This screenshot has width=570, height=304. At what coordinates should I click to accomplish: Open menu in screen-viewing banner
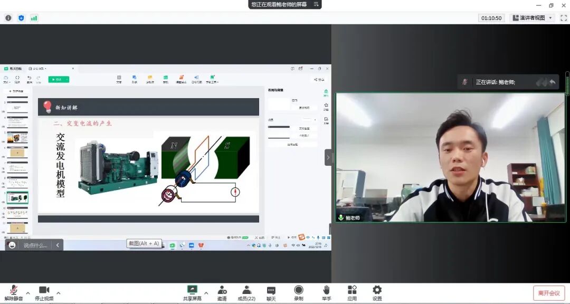(316, 4)
